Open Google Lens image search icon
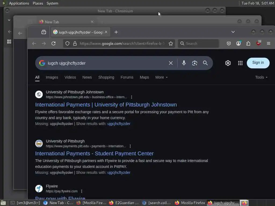 (194, 63)
